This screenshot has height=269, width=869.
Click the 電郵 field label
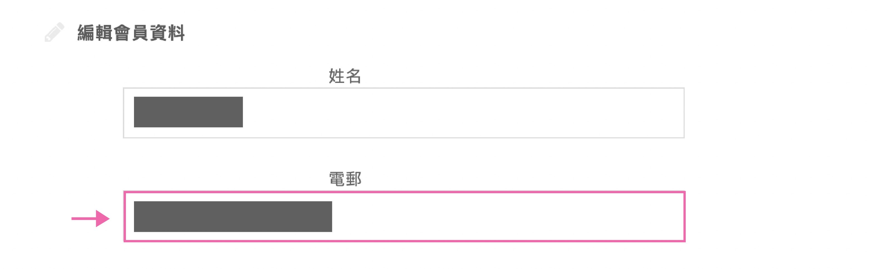click(x=345, y=179)
